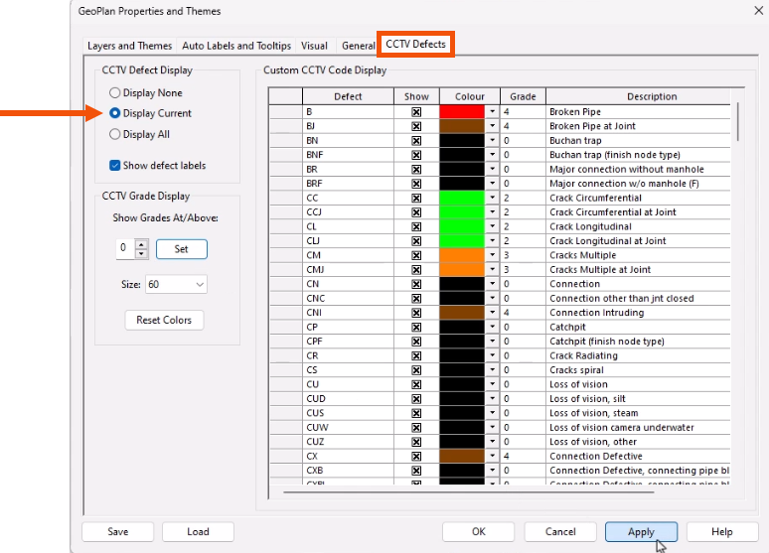Select the row header of defect BR
The height and width of the screenshot is (553, 769).
[x=286, y=169]
